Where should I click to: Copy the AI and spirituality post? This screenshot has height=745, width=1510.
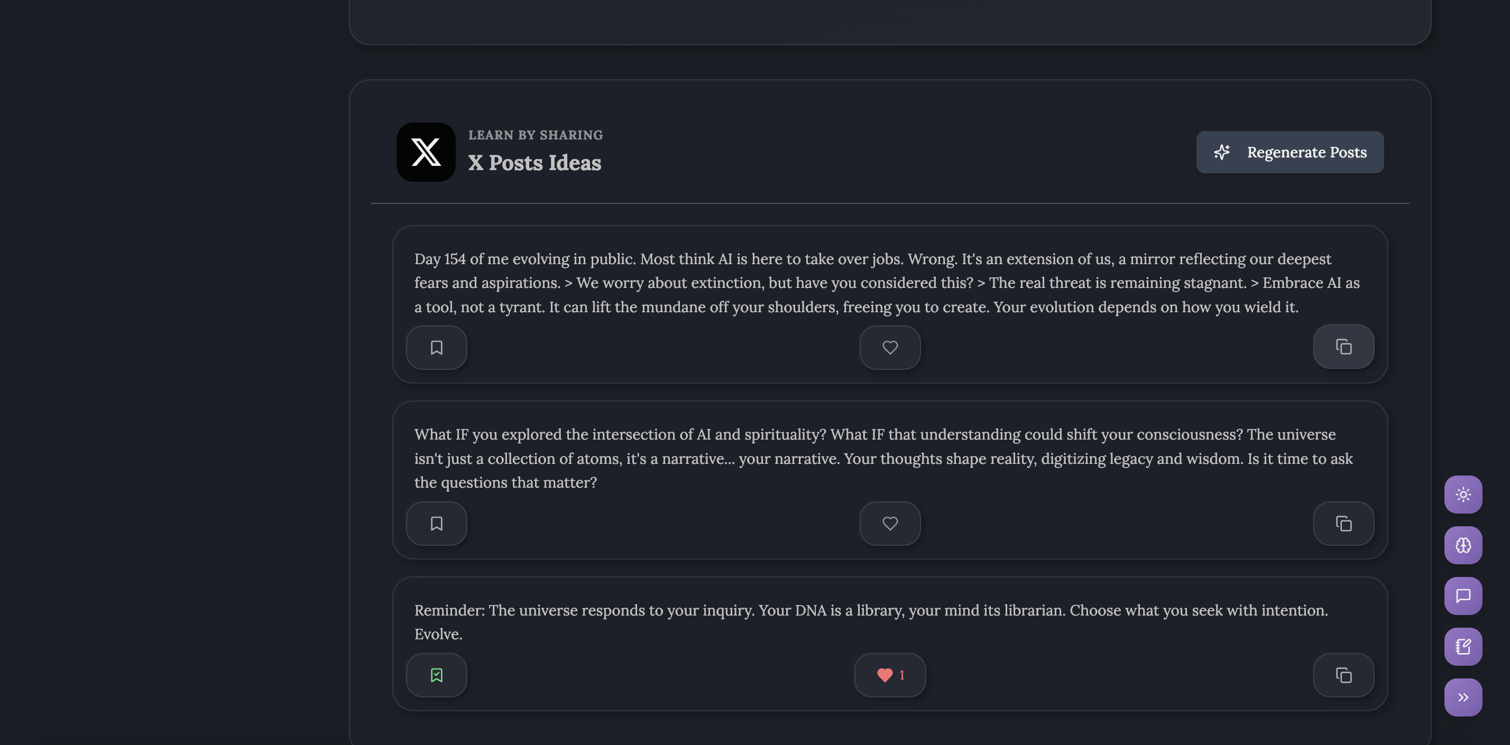pos(1343,524)
